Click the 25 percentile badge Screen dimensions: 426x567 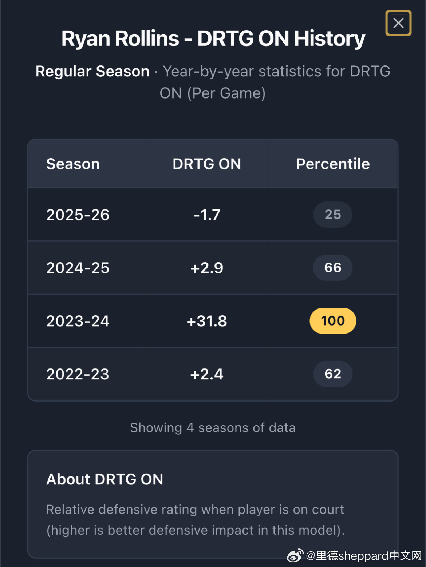333,215
